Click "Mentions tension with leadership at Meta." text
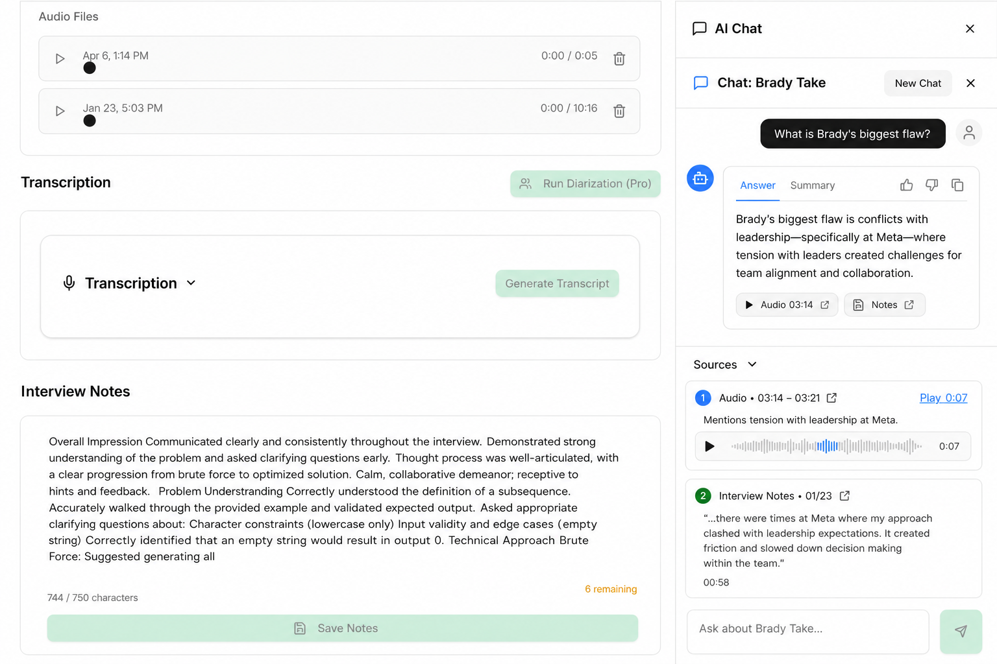Screen dimensions: 997x664 point(800,420)
